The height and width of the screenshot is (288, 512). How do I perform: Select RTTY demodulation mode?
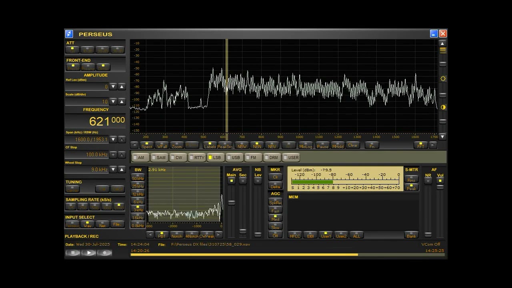[197, 158]
